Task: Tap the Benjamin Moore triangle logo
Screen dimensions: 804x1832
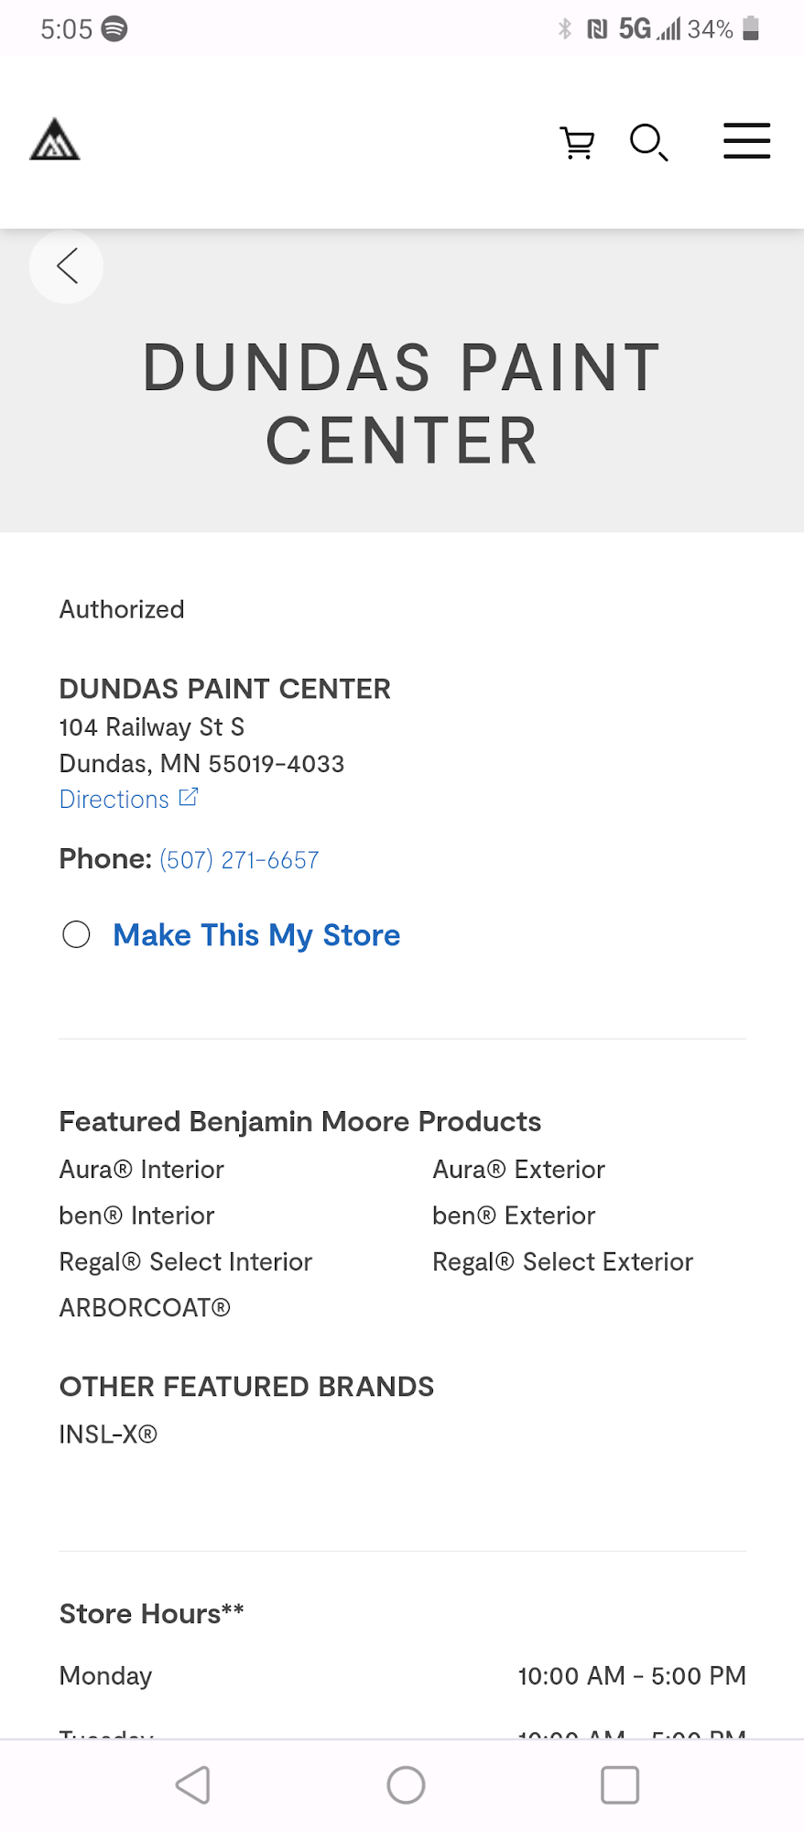Action: pyautogui.click(x=55, y=140)
